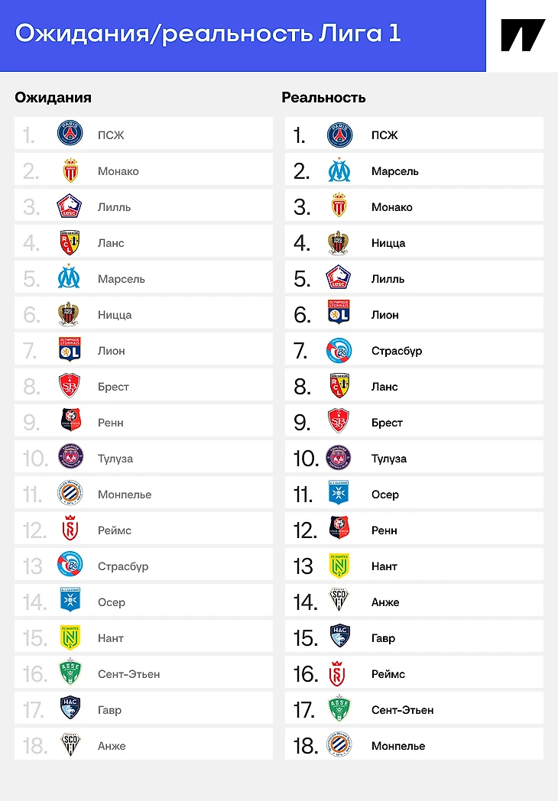
Task: Click the Lyon crest at expected seventh place
Action: [70, 350]
